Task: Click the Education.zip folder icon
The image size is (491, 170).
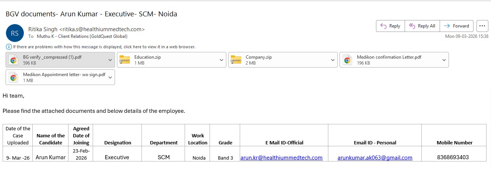Action: [x=124, y=60]
